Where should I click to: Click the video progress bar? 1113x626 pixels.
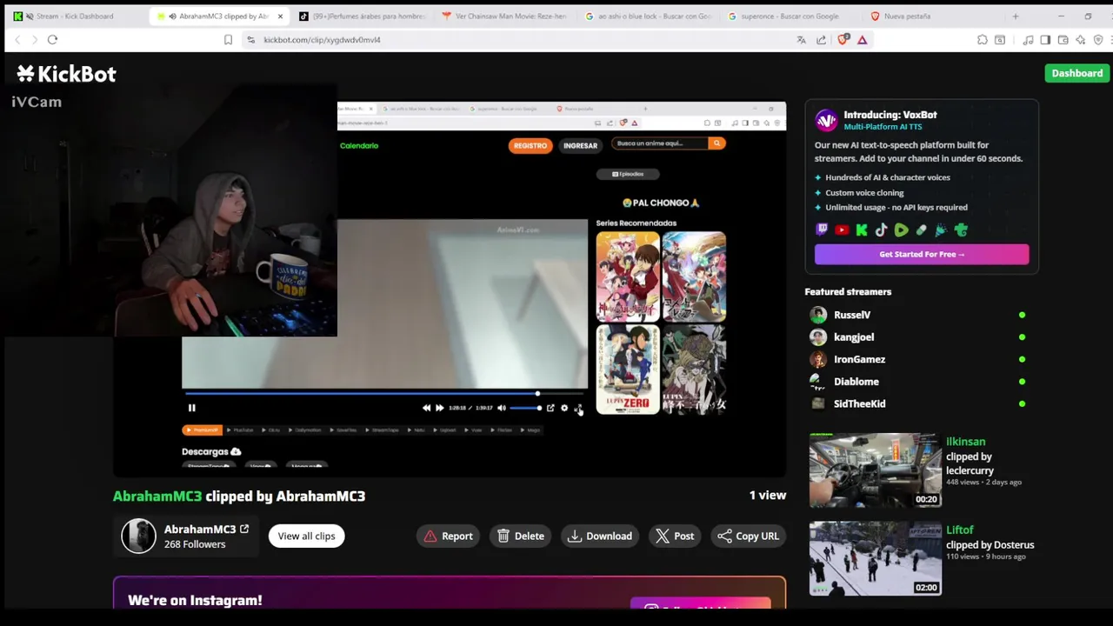point(384,394)
